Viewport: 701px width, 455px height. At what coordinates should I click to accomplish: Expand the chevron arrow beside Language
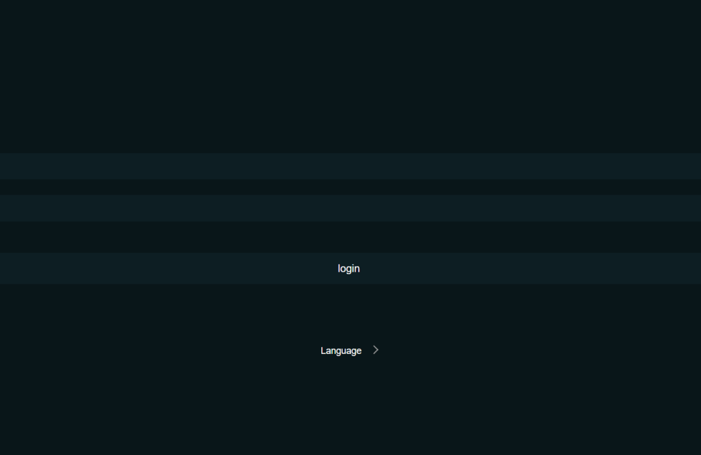(376, 350)
